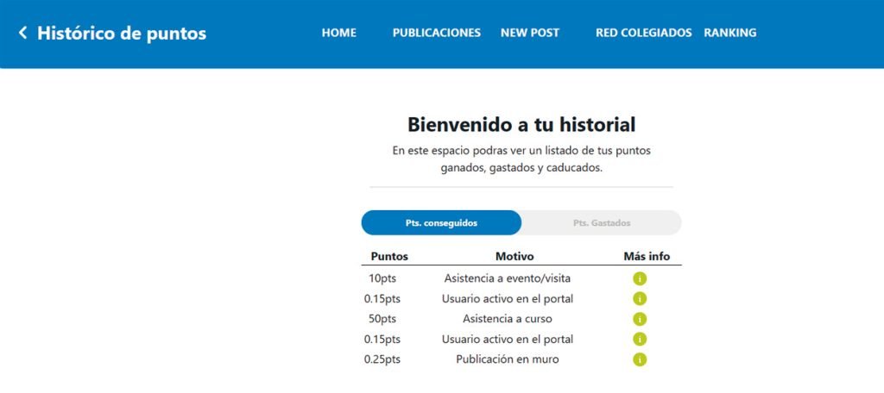Viewport: 884px width, 393px height.
Task: Select NEW POST in the top menu
Action: click(x=530, y=33)
